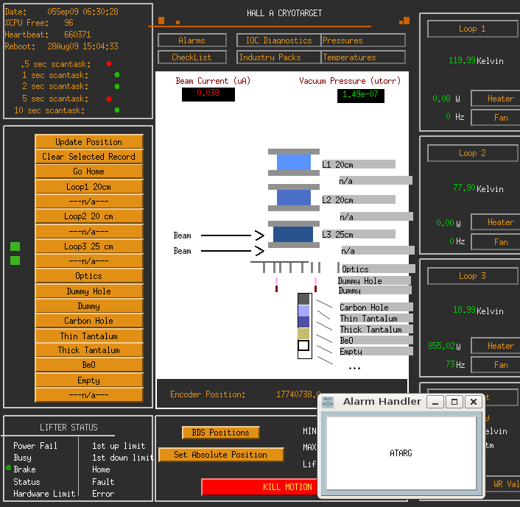Move target to Loop3 25 cm
520x507 pixels.
coord(89,247)
